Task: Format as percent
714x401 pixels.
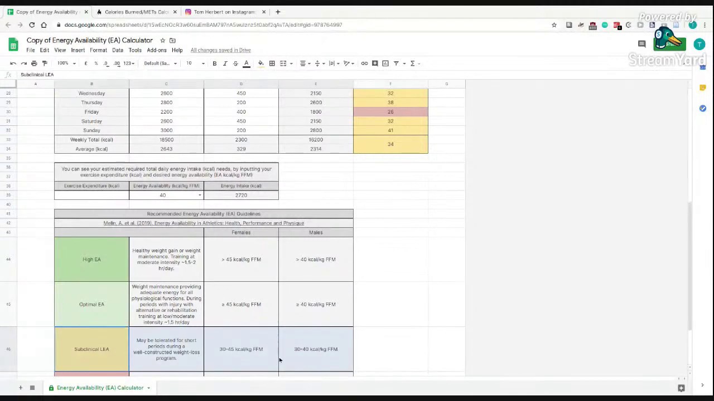Action: point(95,63)
